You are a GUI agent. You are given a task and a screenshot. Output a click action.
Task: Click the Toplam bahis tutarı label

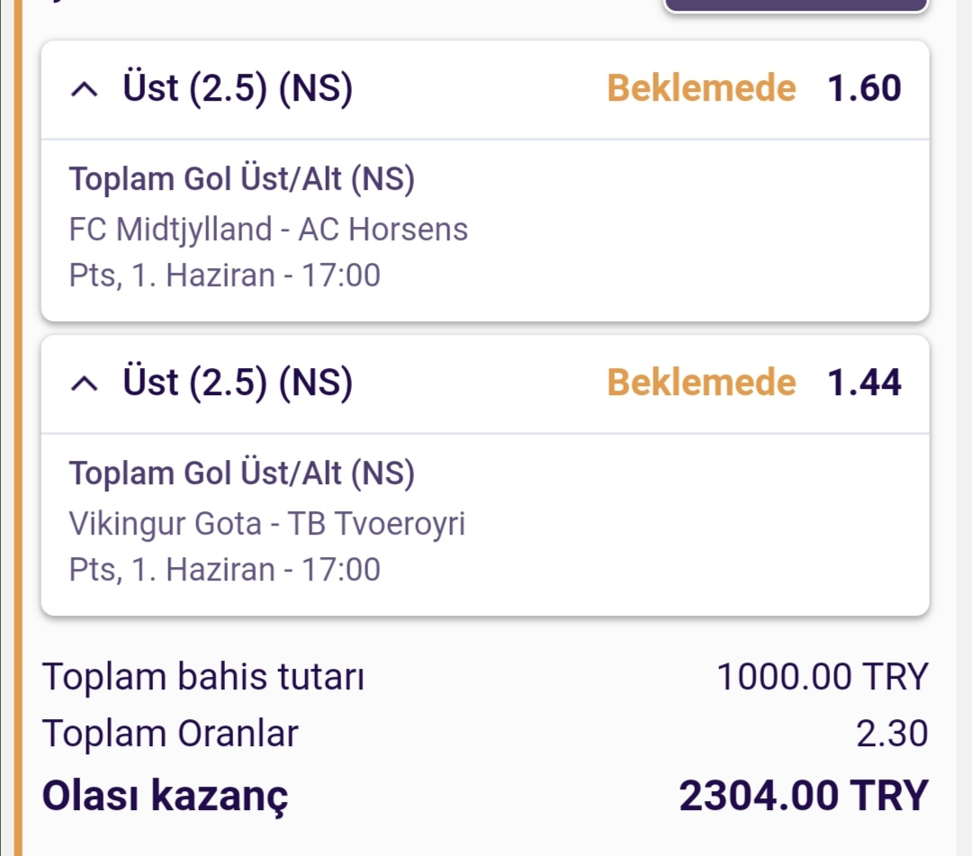203,676
